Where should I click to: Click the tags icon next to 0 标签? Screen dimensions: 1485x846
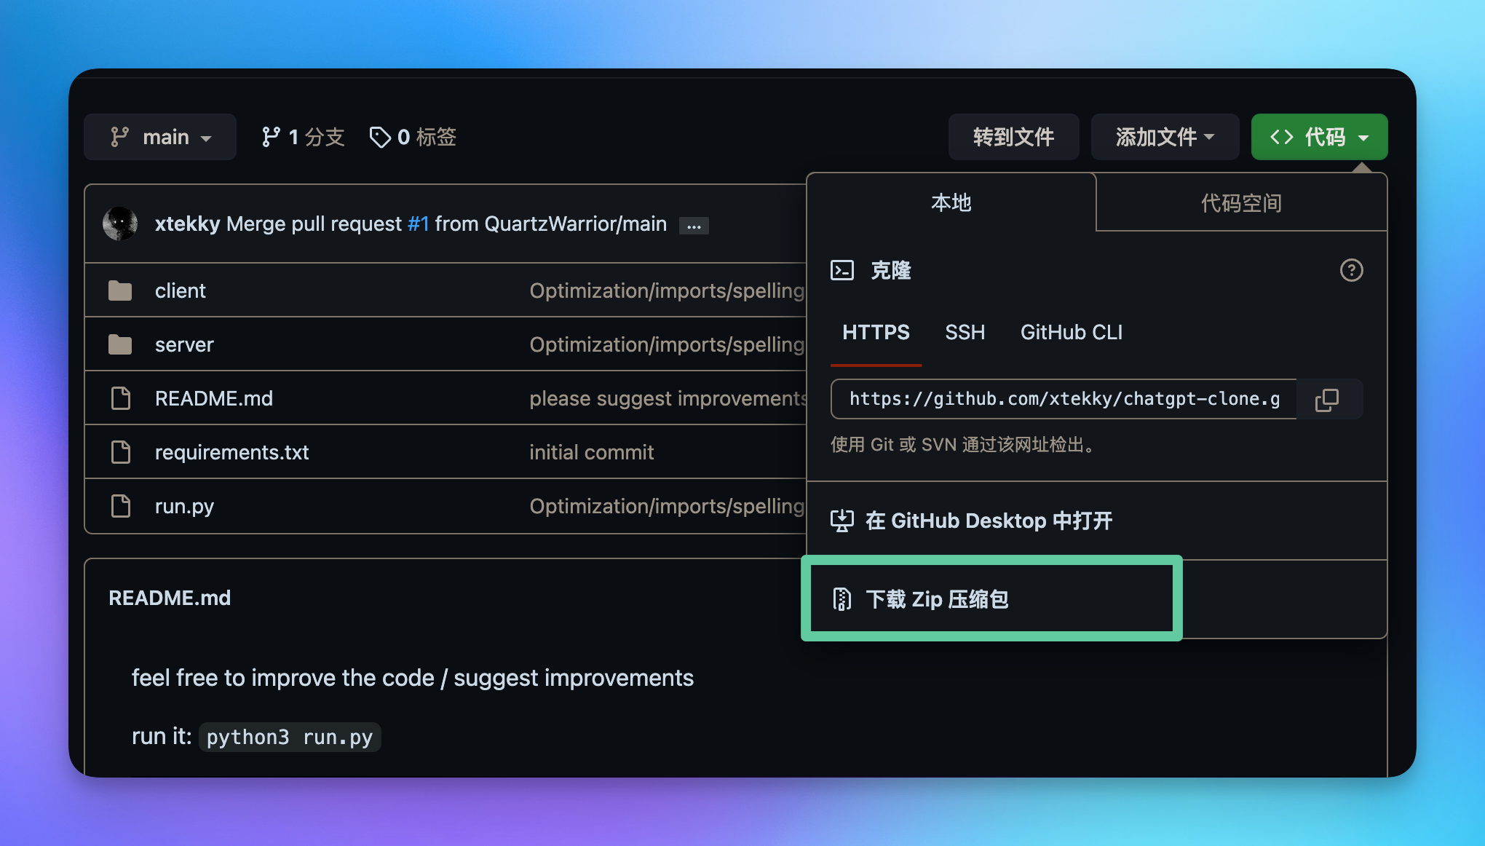[380, 137]
